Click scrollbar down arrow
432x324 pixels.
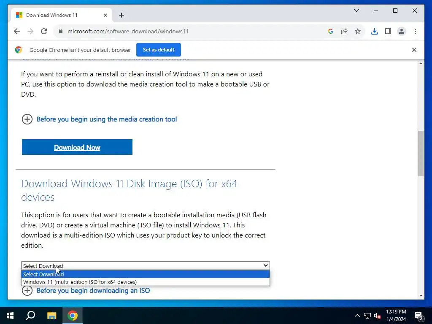(421, 296)
